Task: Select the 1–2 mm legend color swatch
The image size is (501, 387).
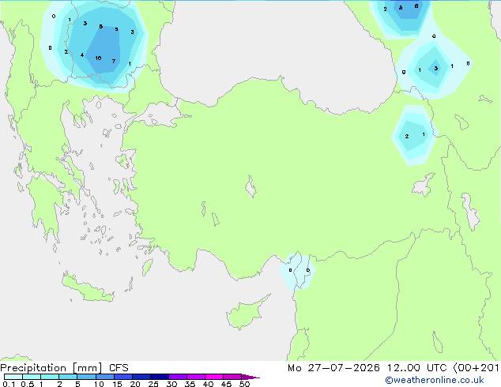Action: 50,377
